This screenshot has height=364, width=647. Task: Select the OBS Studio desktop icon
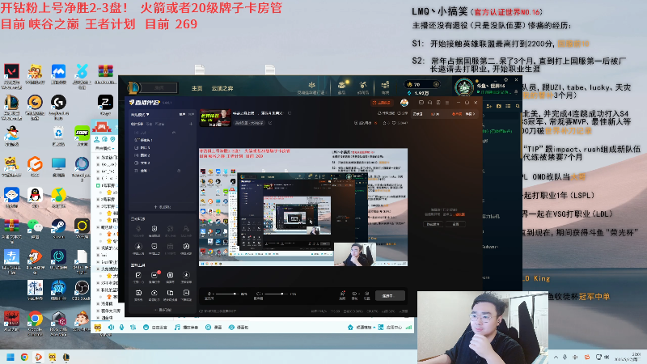tap(82, 288)
